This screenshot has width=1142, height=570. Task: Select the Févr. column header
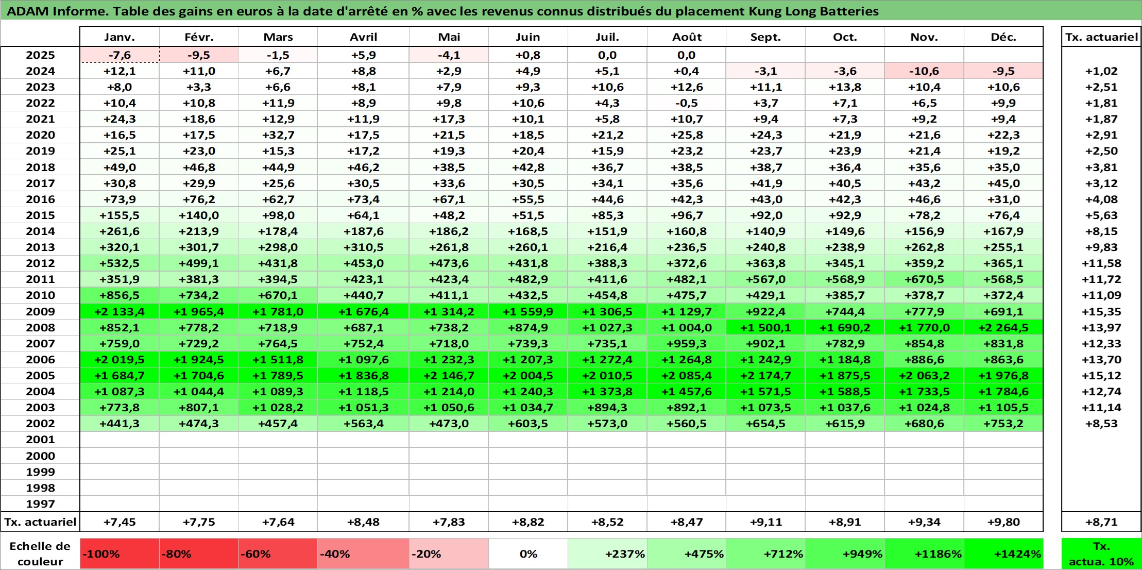pos(199,37)
